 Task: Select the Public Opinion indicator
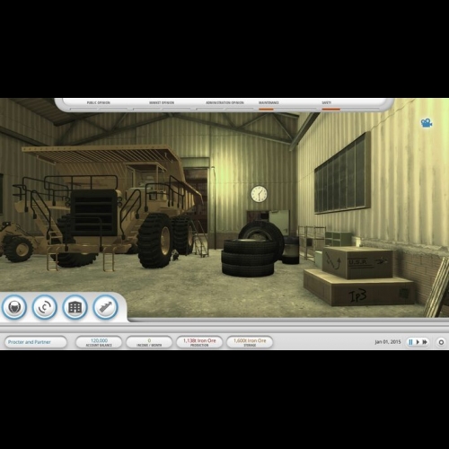[99, 104]
